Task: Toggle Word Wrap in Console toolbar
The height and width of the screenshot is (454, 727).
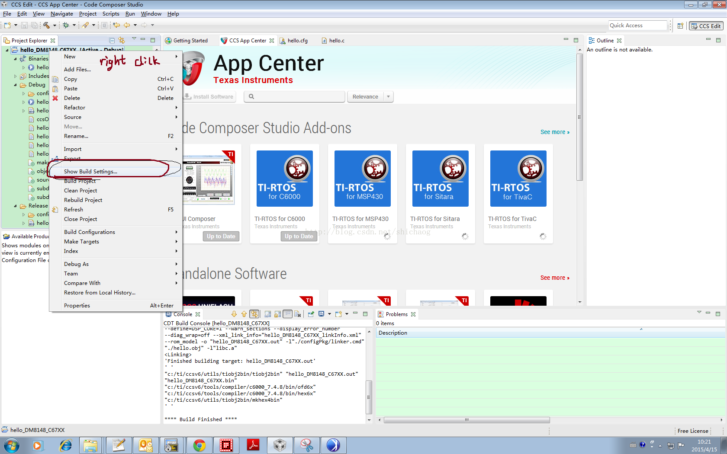Action: point(287,314)
